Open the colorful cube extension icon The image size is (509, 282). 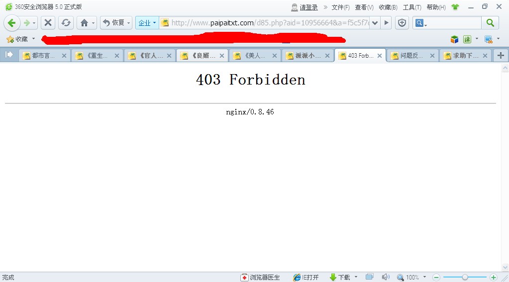pos(454,39)
